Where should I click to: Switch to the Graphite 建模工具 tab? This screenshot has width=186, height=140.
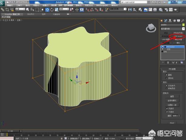click(12, 14)
